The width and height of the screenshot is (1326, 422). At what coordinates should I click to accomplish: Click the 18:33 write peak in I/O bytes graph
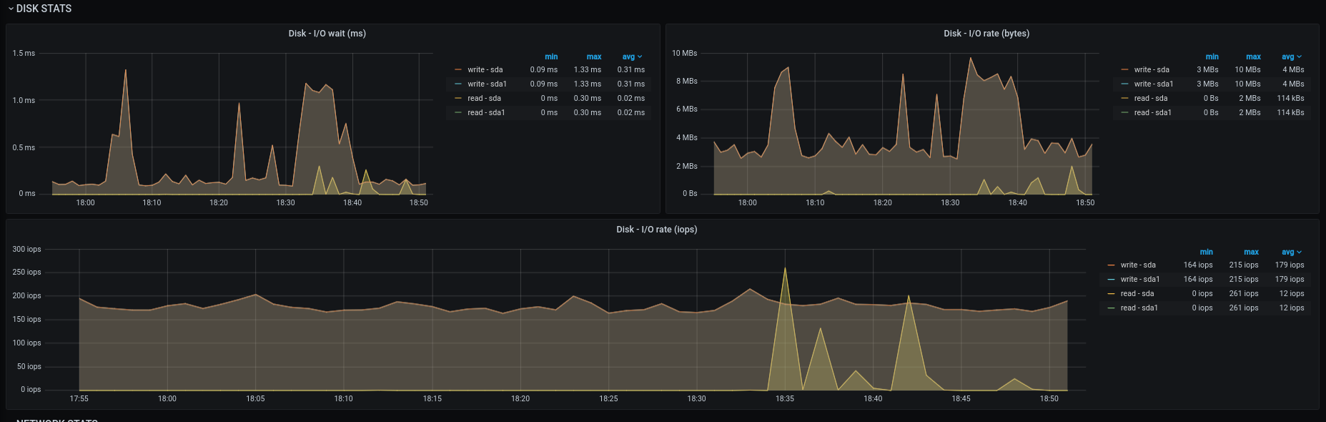[971, 59]
